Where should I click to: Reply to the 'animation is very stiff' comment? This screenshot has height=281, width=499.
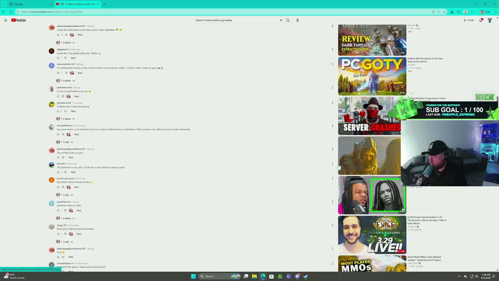pyautogui.click(x=73, y=172)
